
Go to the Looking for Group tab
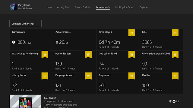coord(125,7)
